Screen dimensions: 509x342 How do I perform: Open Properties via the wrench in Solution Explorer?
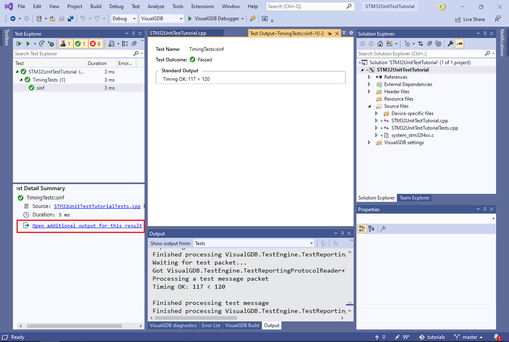pyautogui.click(x=450, y=44)
